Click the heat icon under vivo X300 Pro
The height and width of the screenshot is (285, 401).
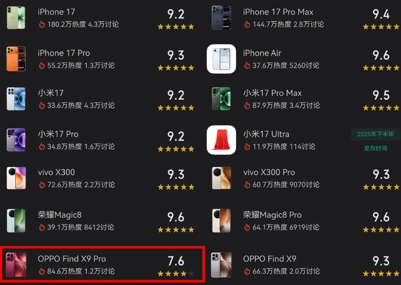[x=247, y=185]
